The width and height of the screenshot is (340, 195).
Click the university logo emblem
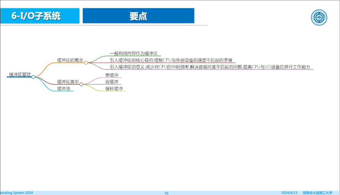[x=319, y=18]
